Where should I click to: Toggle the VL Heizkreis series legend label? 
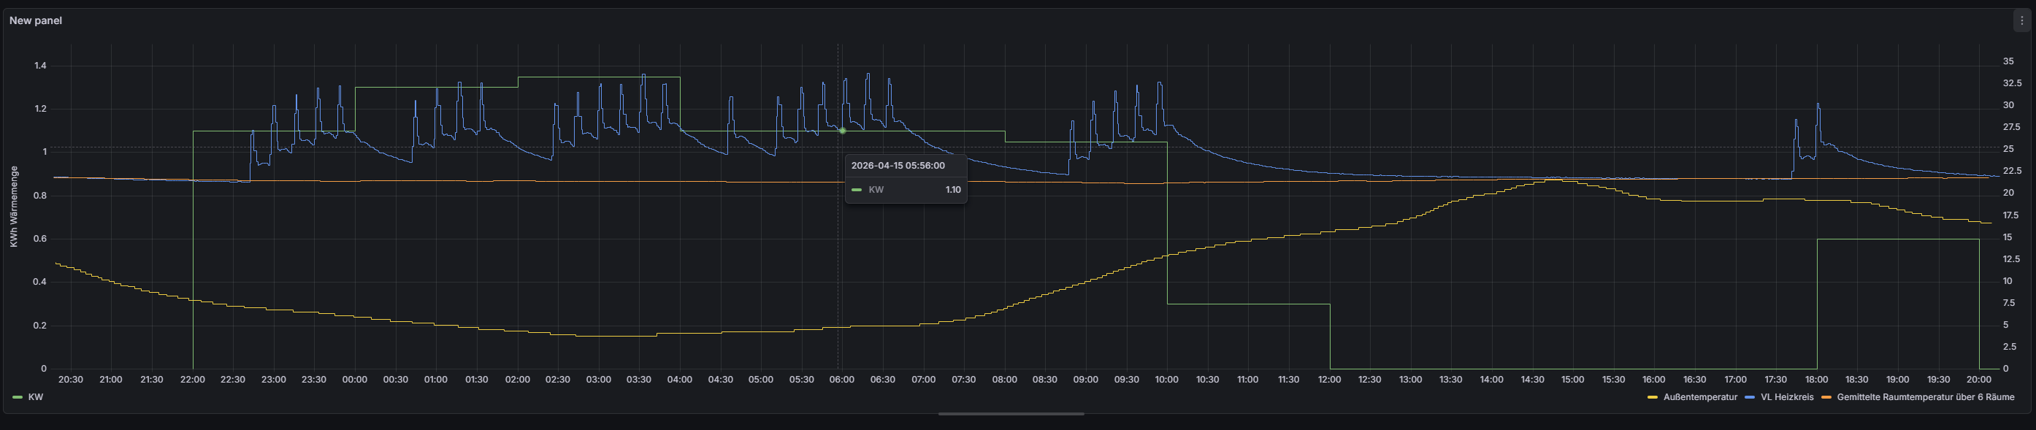(x=1786, y=398)
